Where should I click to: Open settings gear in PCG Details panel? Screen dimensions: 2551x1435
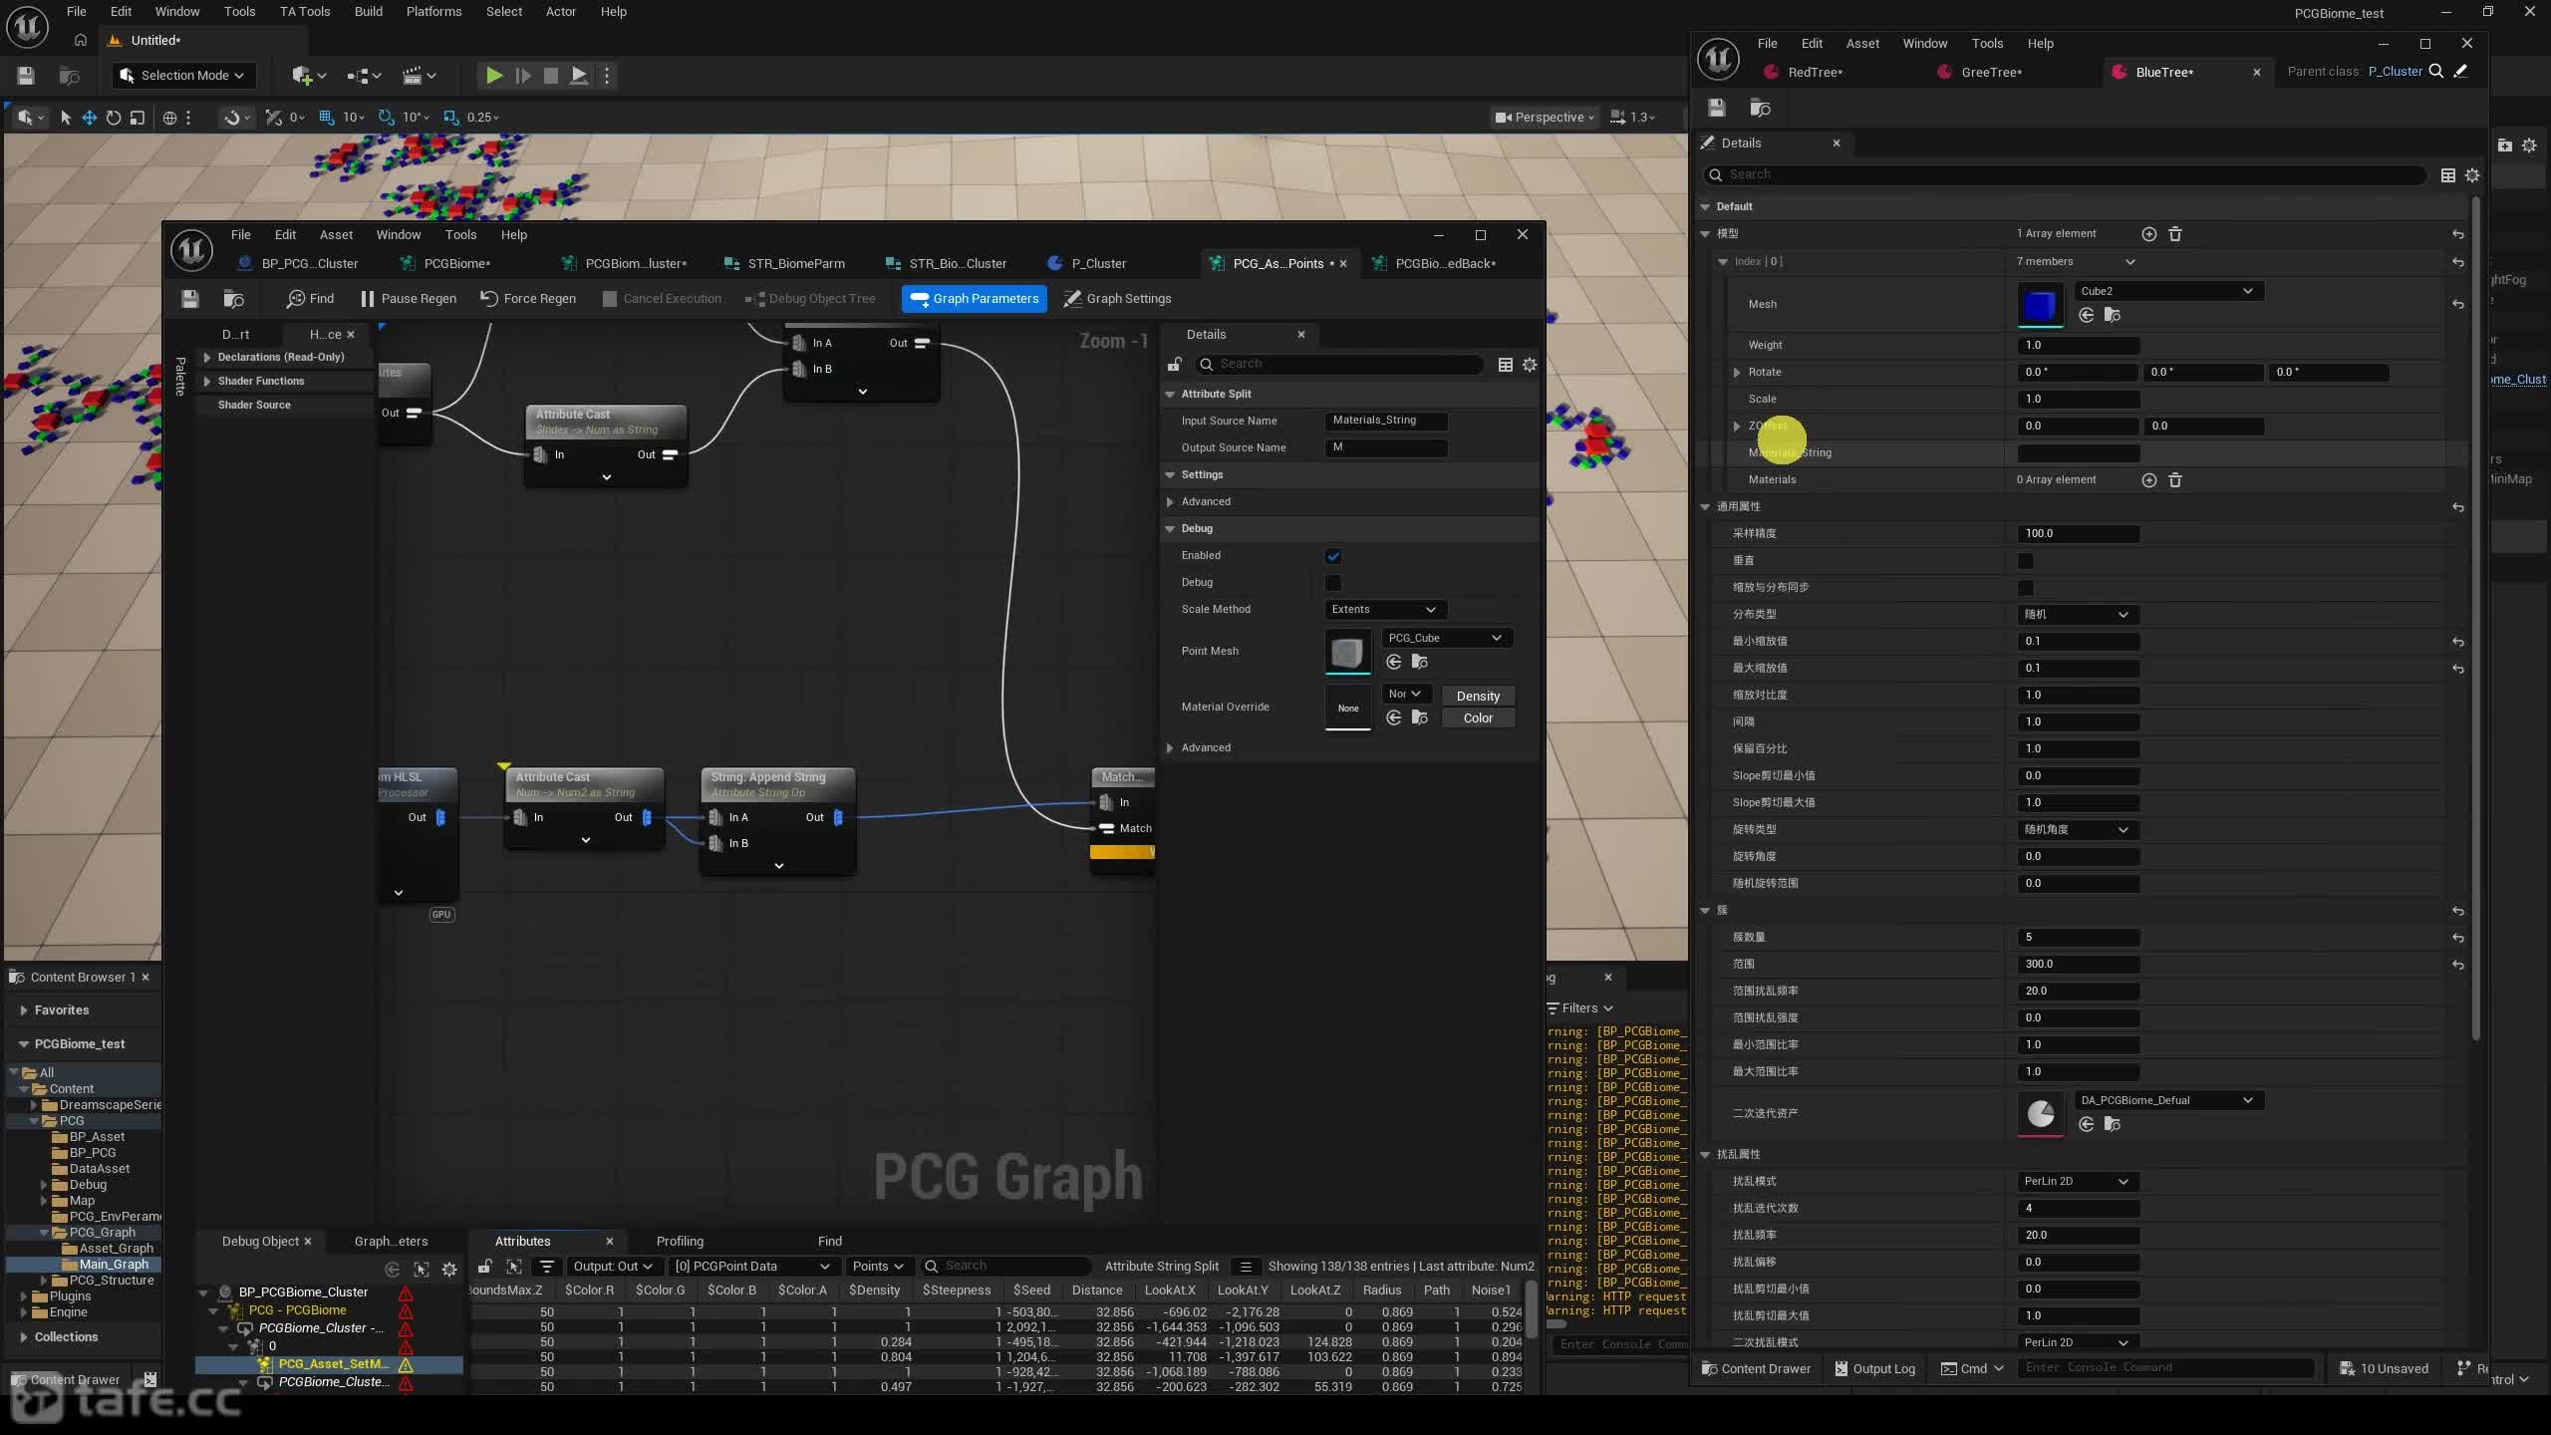point(1530,365)
